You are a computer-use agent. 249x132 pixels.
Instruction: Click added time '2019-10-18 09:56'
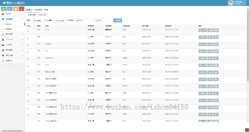point(172,72)
